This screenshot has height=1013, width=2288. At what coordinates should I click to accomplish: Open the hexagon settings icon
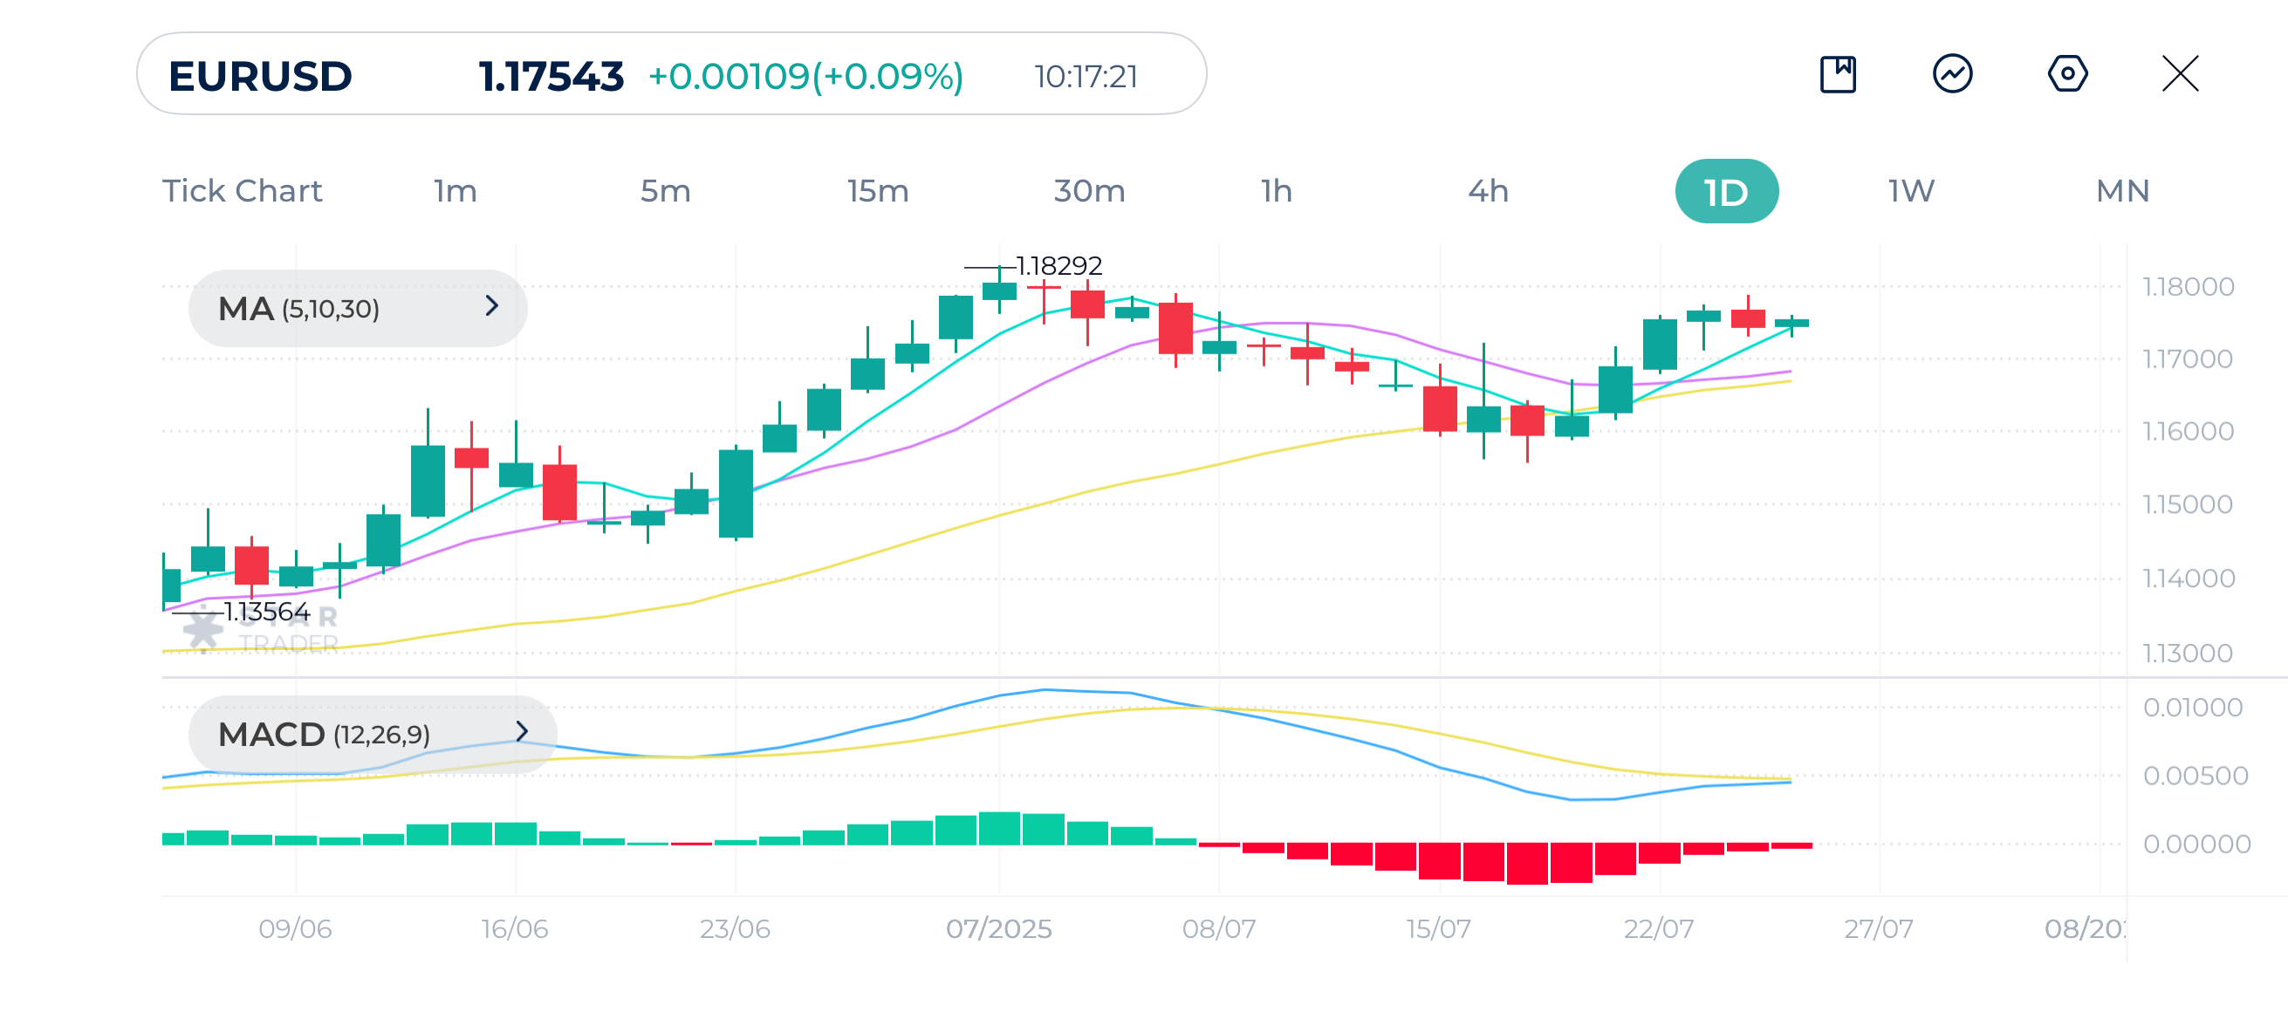(2067, 74)
